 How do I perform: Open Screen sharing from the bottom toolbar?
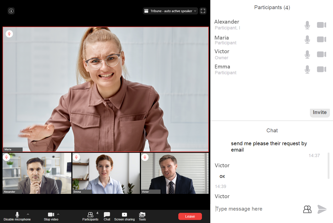tap(124, 216)
